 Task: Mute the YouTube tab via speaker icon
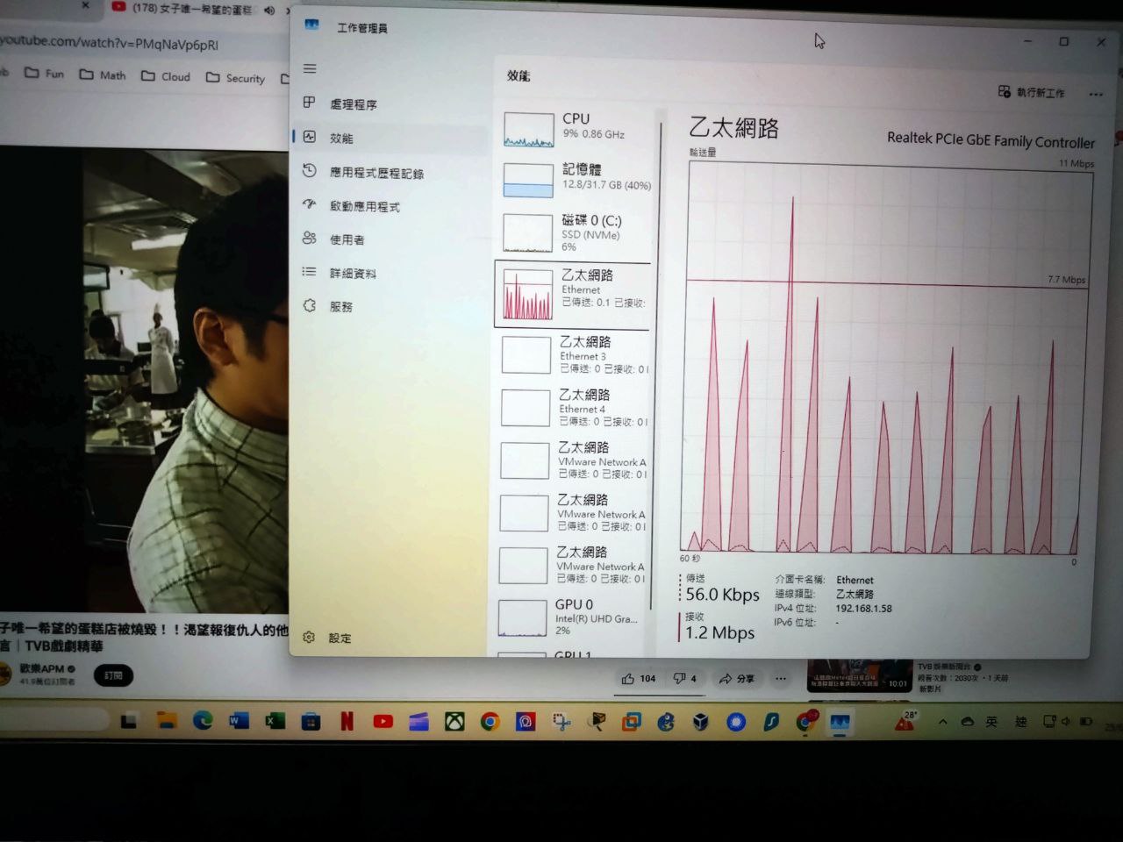pyautogui.click(x=268, y=10)
